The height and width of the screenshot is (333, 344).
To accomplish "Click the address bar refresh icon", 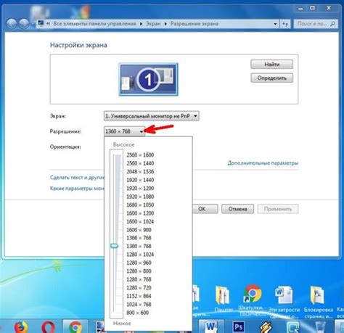I will point(285,24).
